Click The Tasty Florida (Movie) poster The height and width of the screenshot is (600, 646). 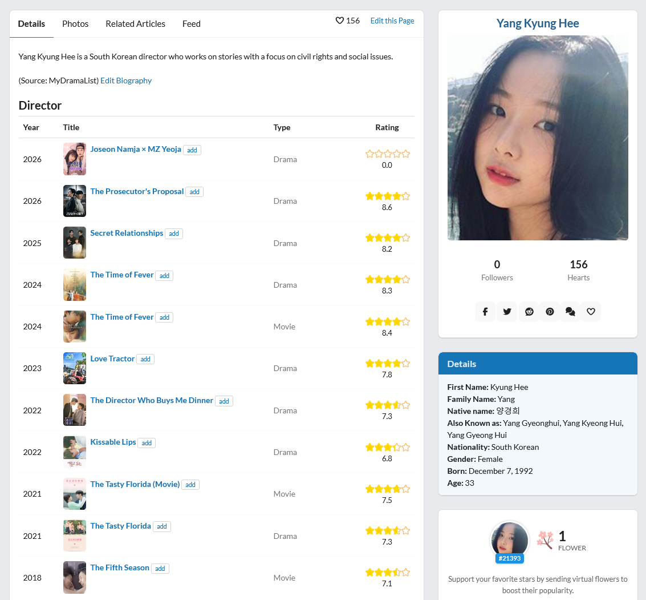[x=75, y=494]
